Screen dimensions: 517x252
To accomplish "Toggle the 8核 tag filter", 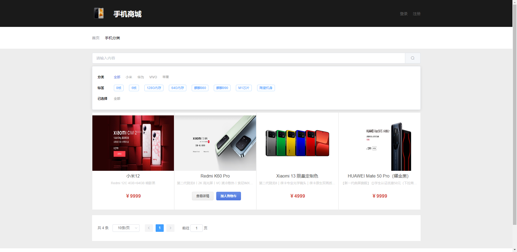I will [x=119, y=88].
